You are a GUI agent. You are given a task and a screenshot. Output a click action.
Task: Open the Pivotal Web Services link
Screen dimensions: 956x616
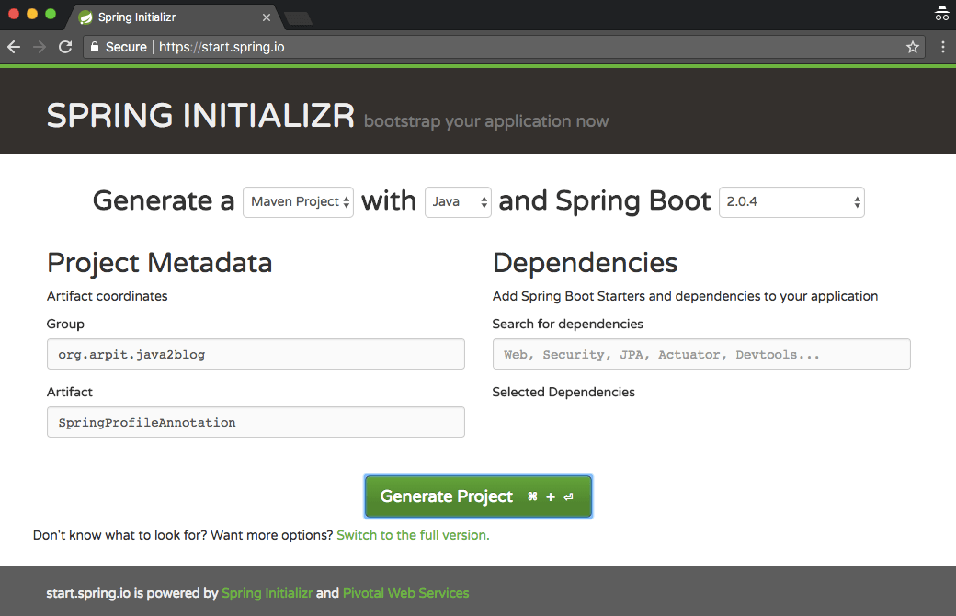coord(405,593)
